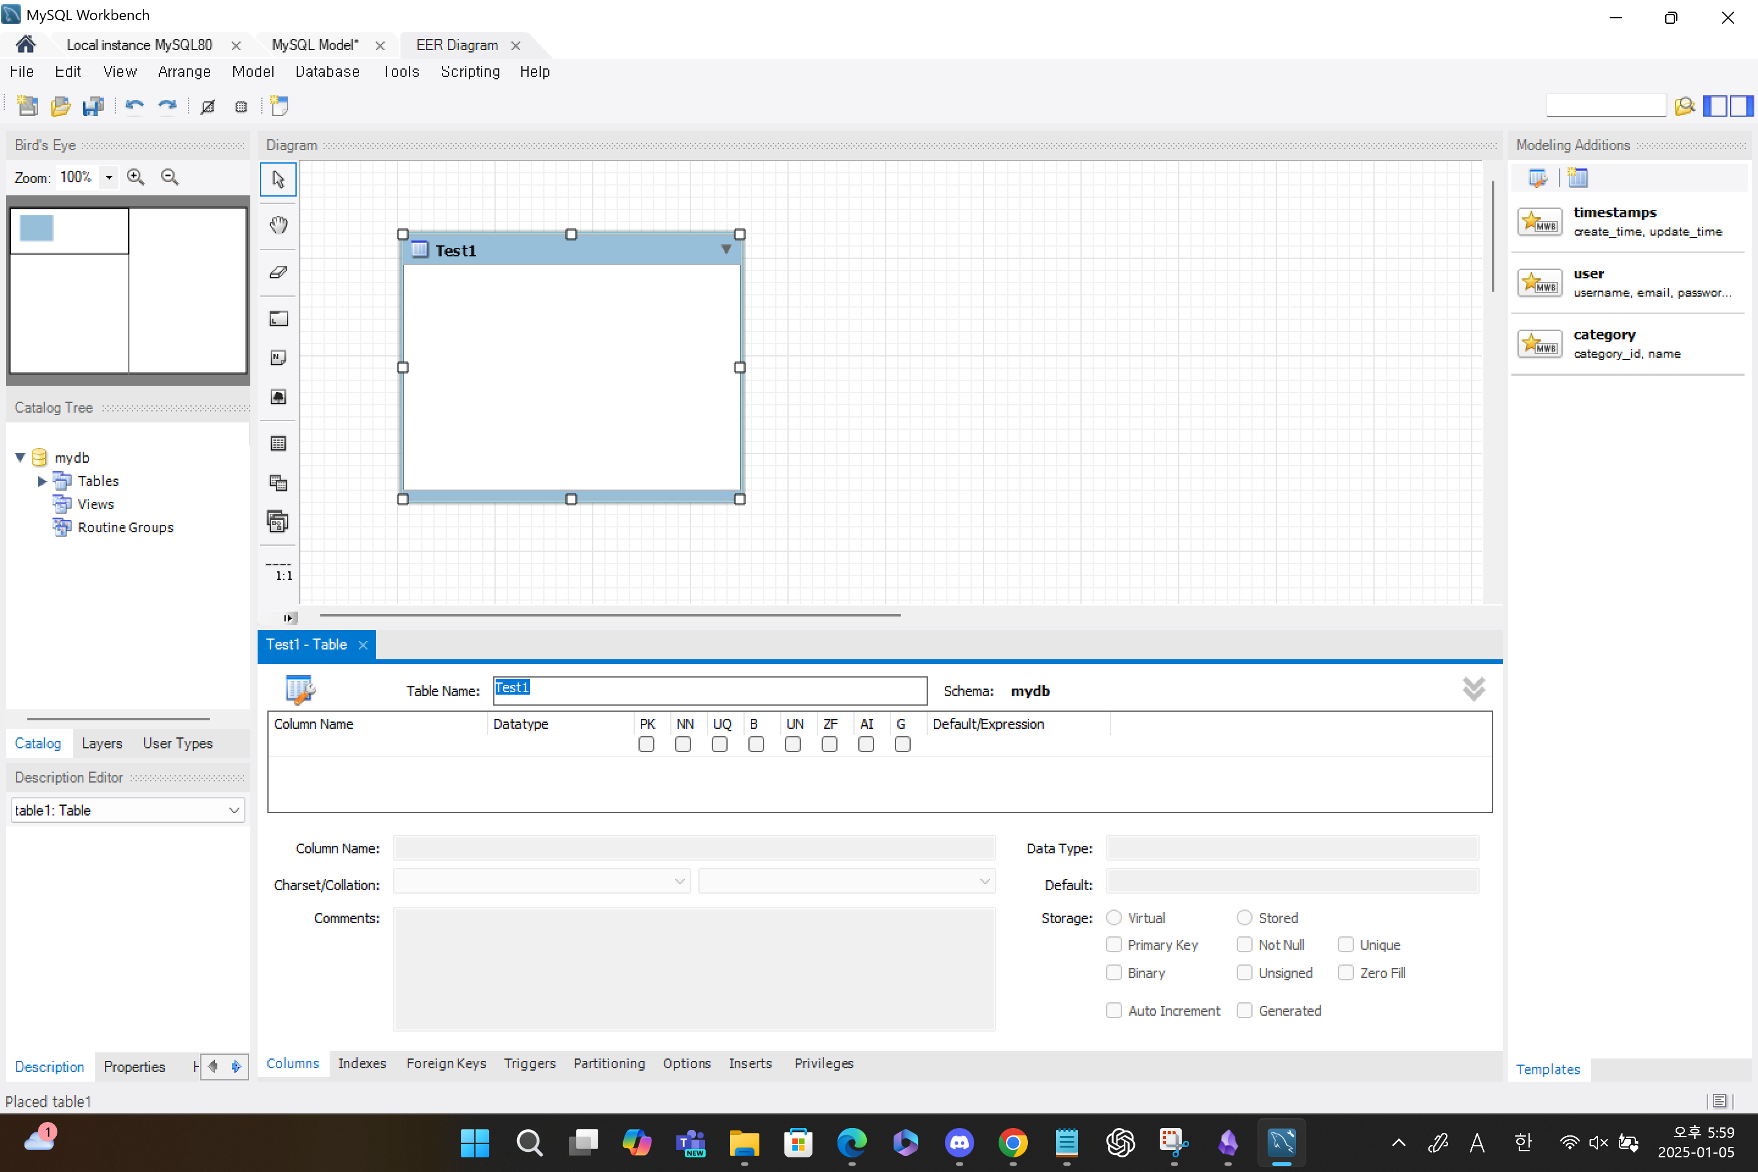The width and height of the screenshot is (1758, 1172).
Task: Expand the Tables tree node
Action: [x=42, y=480]
